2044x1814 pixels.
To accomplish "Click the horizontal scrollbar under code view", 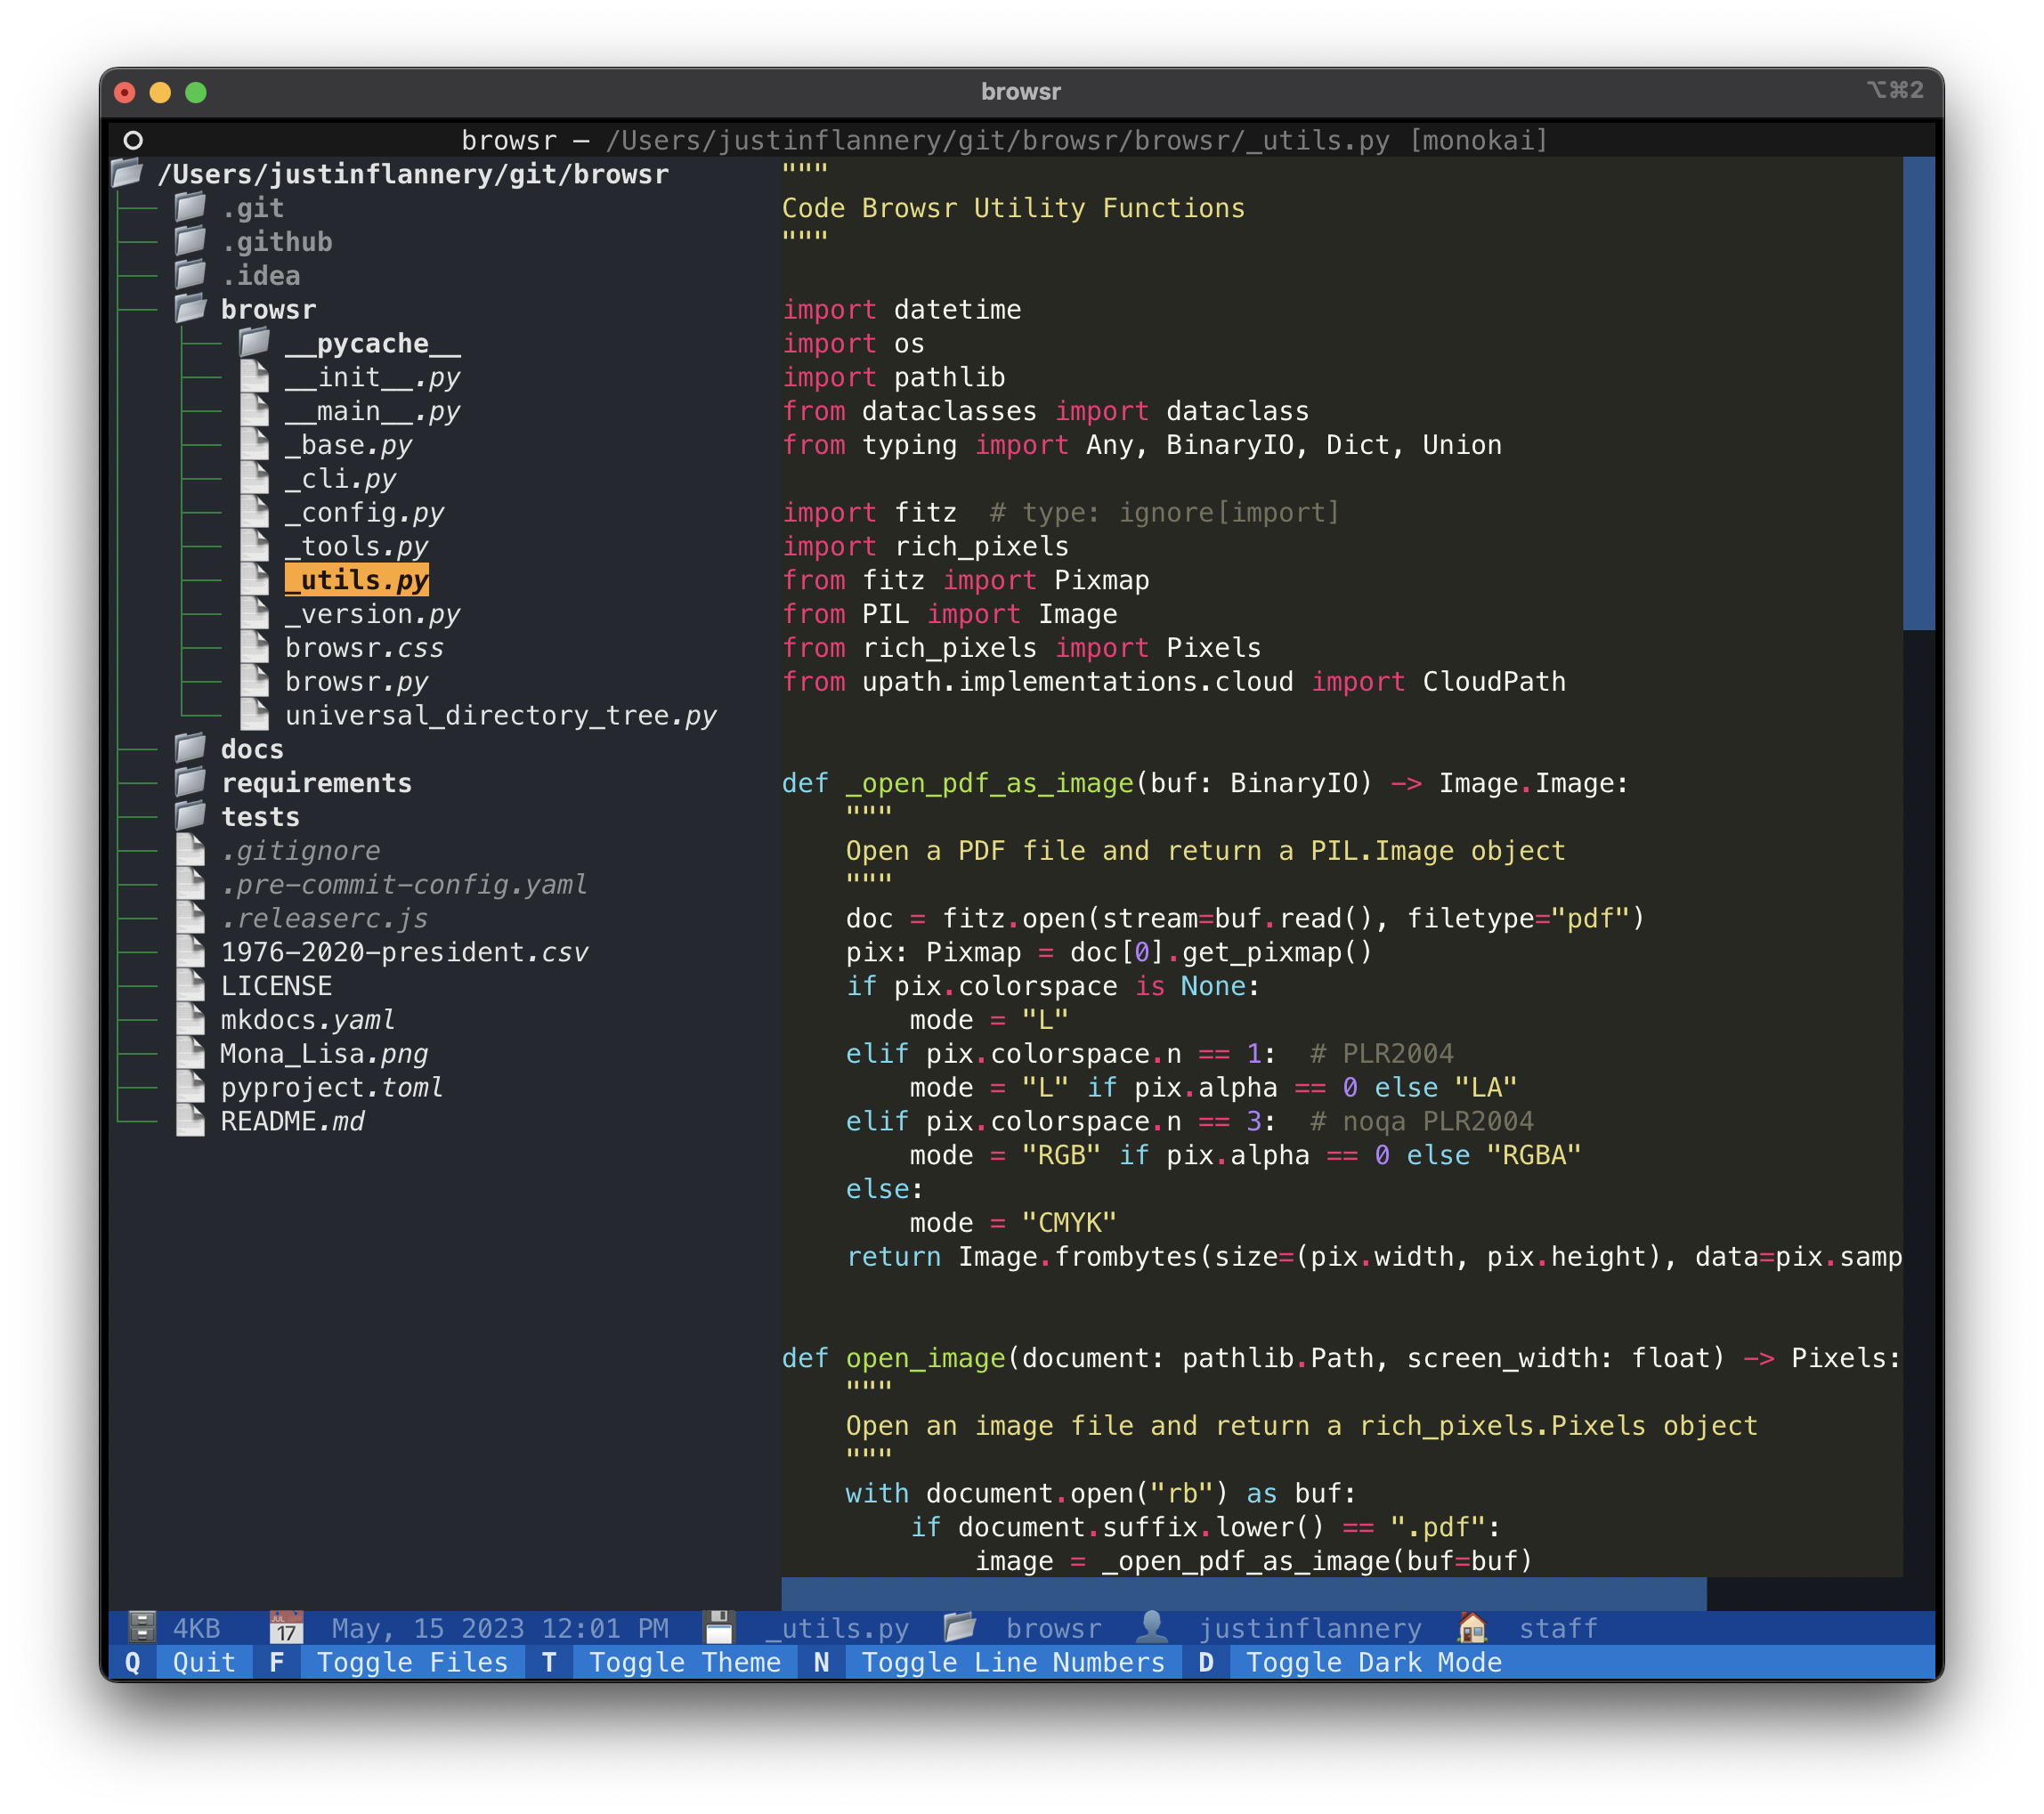I will click(1243, 1593).
